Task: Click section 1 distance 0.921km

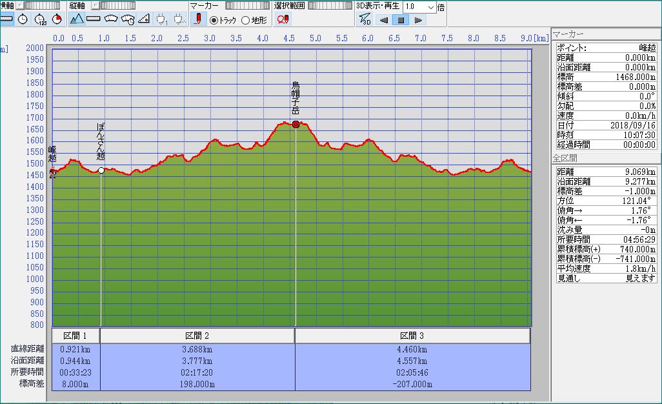Action: (75, 350)
